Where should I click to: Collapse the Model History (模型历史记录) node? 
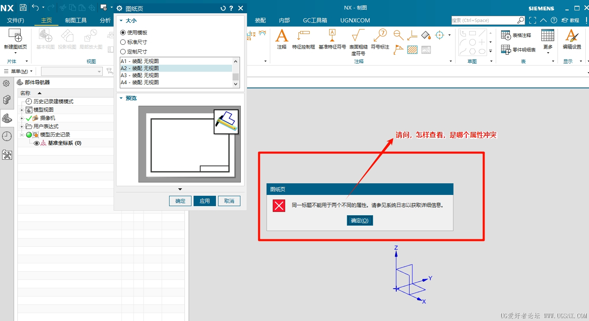coord(22,135)
